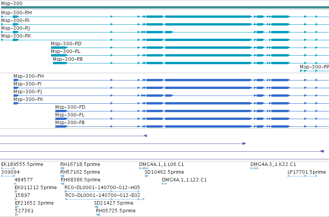The image size is (329, 217).
Task: Click the RC0-DL0001-140700-012-E02 label
Action: [102, 195]
